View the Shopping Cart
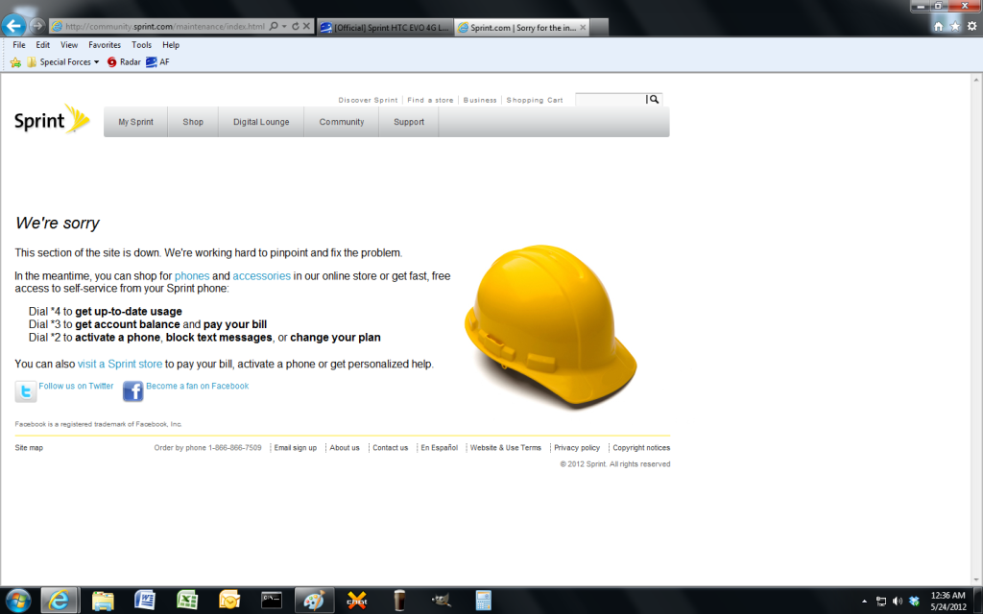983x614 pixels. click(535, 100)
